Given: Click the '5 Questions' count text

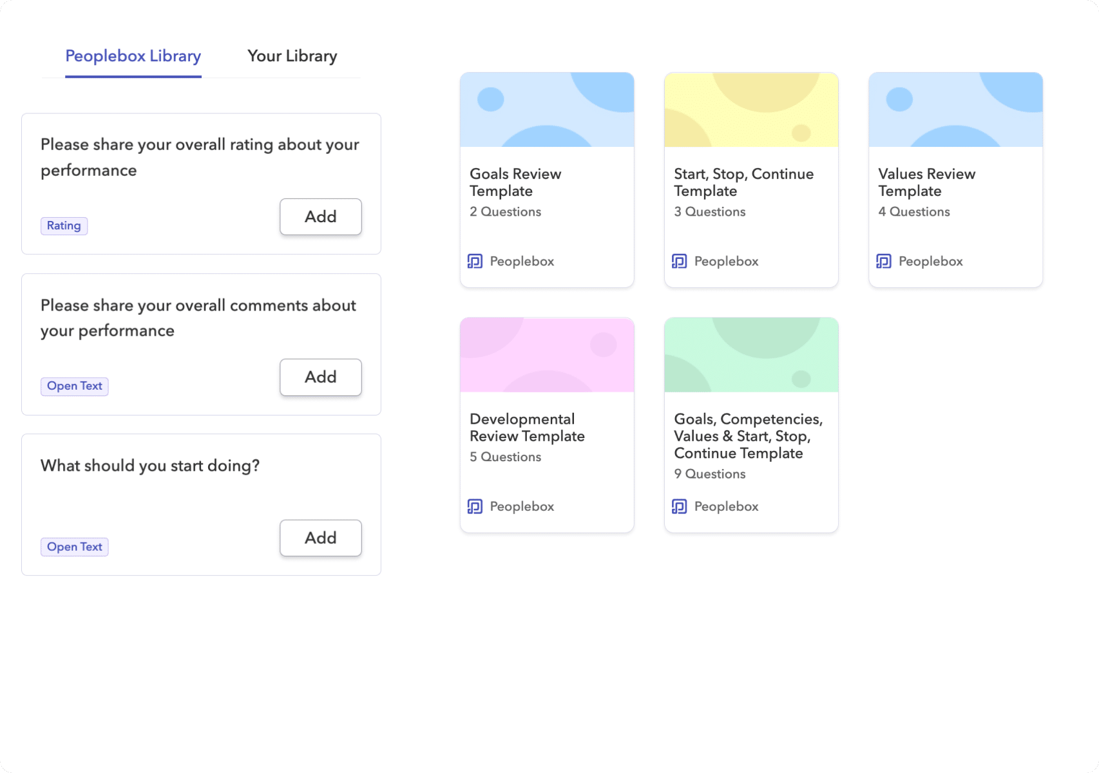Looking at the screenshot, I should pos(505,457).
